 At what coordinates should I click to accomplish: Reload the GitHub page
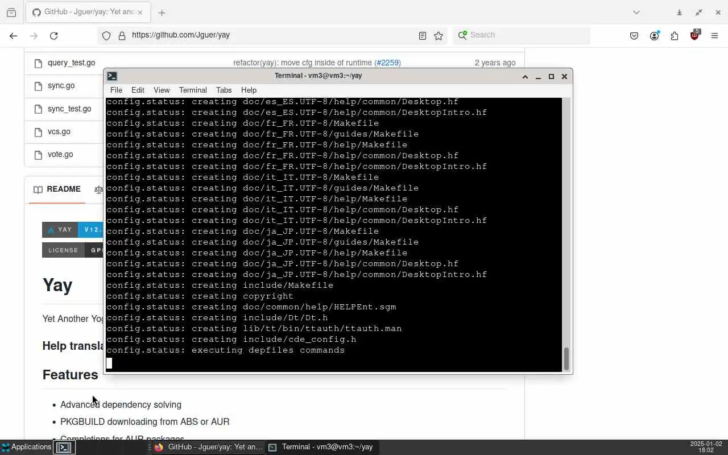[x=53, y=35]
